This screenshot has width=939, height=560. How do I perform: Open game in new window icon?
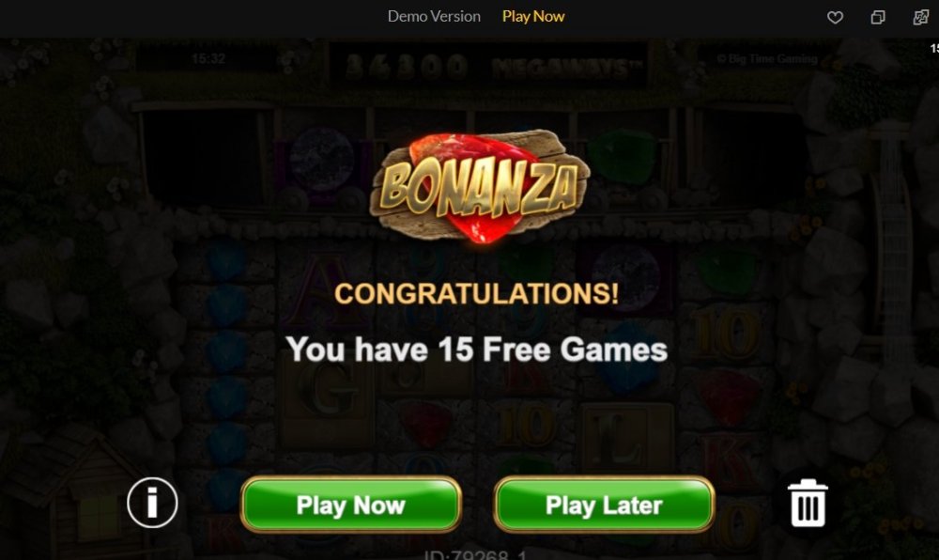click(x=877, y=17)
